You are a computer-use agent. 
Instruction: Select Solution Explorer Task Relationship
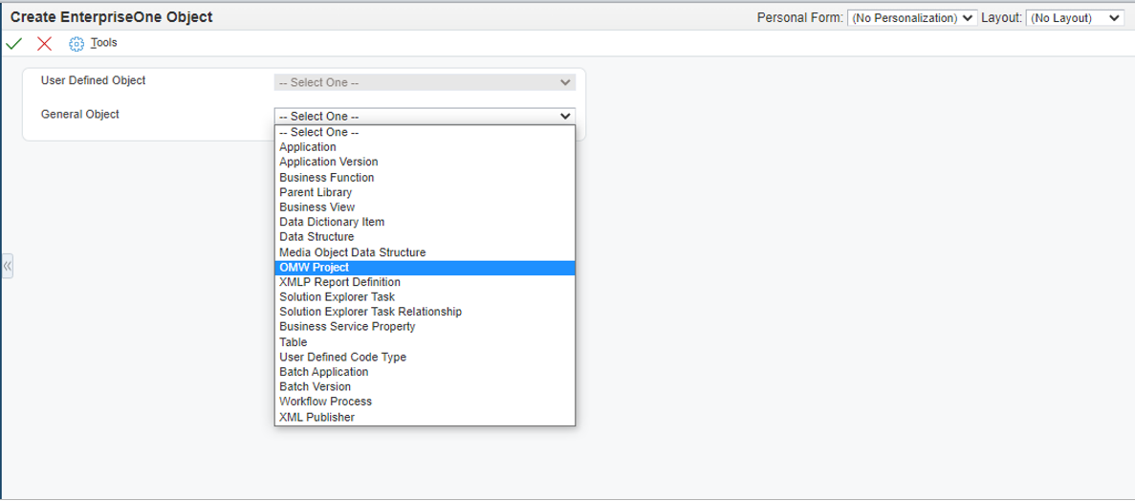tap(370, 312)
